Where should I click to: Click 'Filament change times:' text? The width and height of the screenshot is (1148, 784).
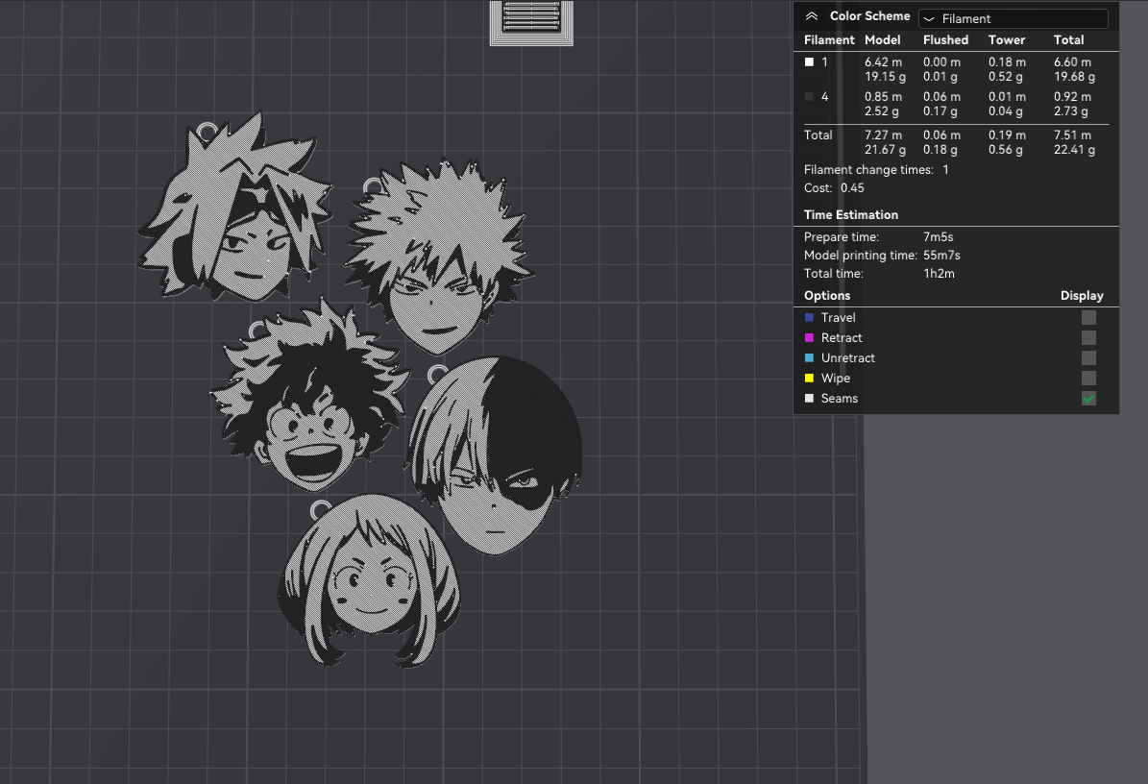[868, 169]
